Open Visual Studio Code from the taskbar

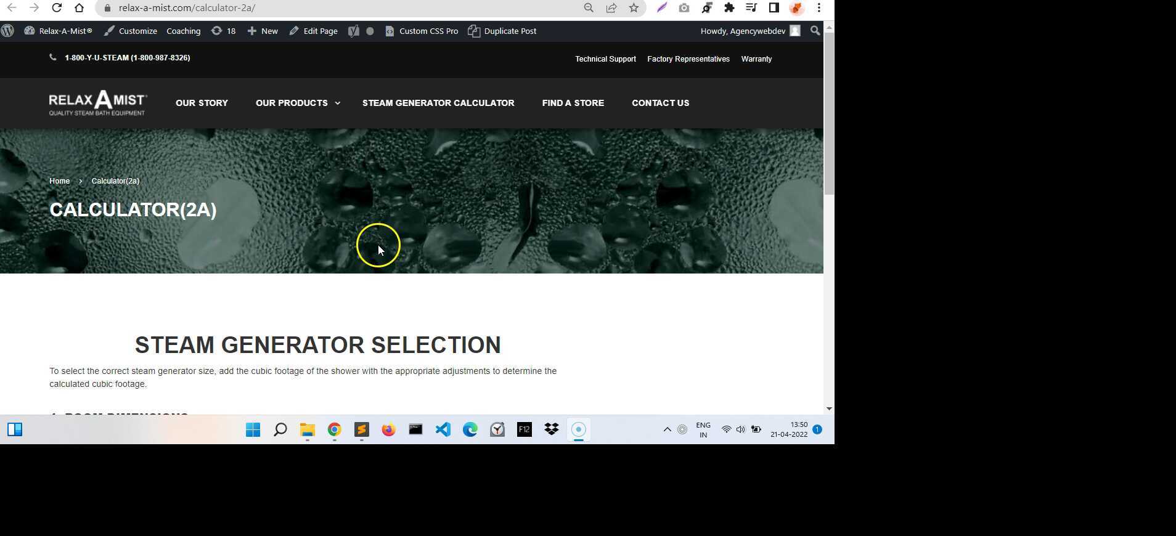tap(443, 429)
